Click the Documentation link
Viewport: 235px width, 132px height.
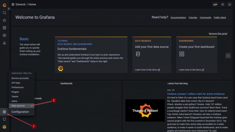point(178,18)
